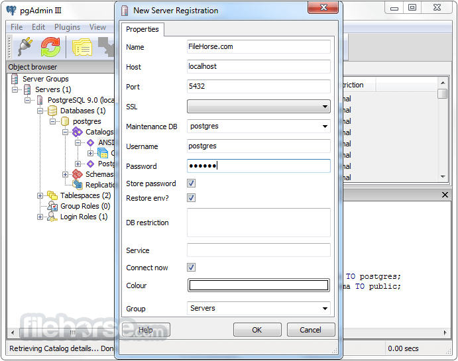Click the Refresh toolbar icon

pyautogui.click(x=51, y=47)
